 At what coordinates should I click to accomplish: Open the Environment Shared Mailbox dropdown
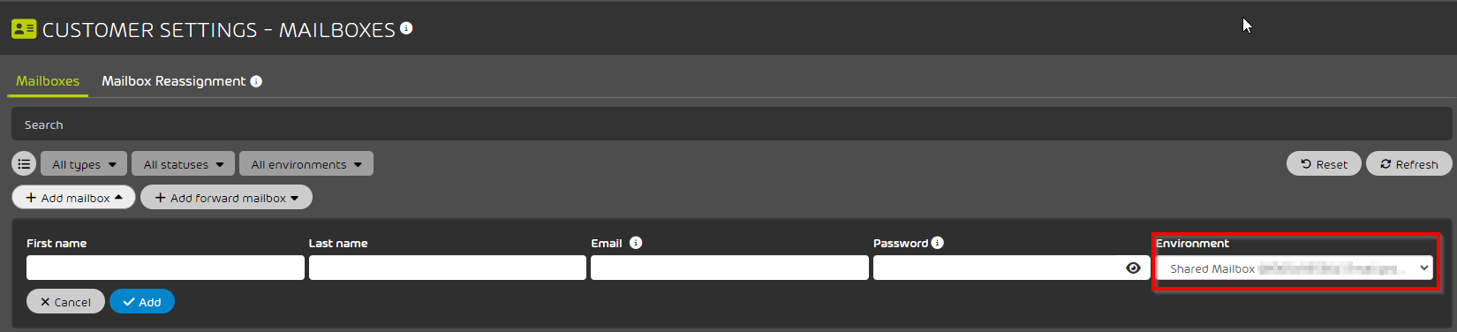pyautogui.click(x=1295, y=268)
